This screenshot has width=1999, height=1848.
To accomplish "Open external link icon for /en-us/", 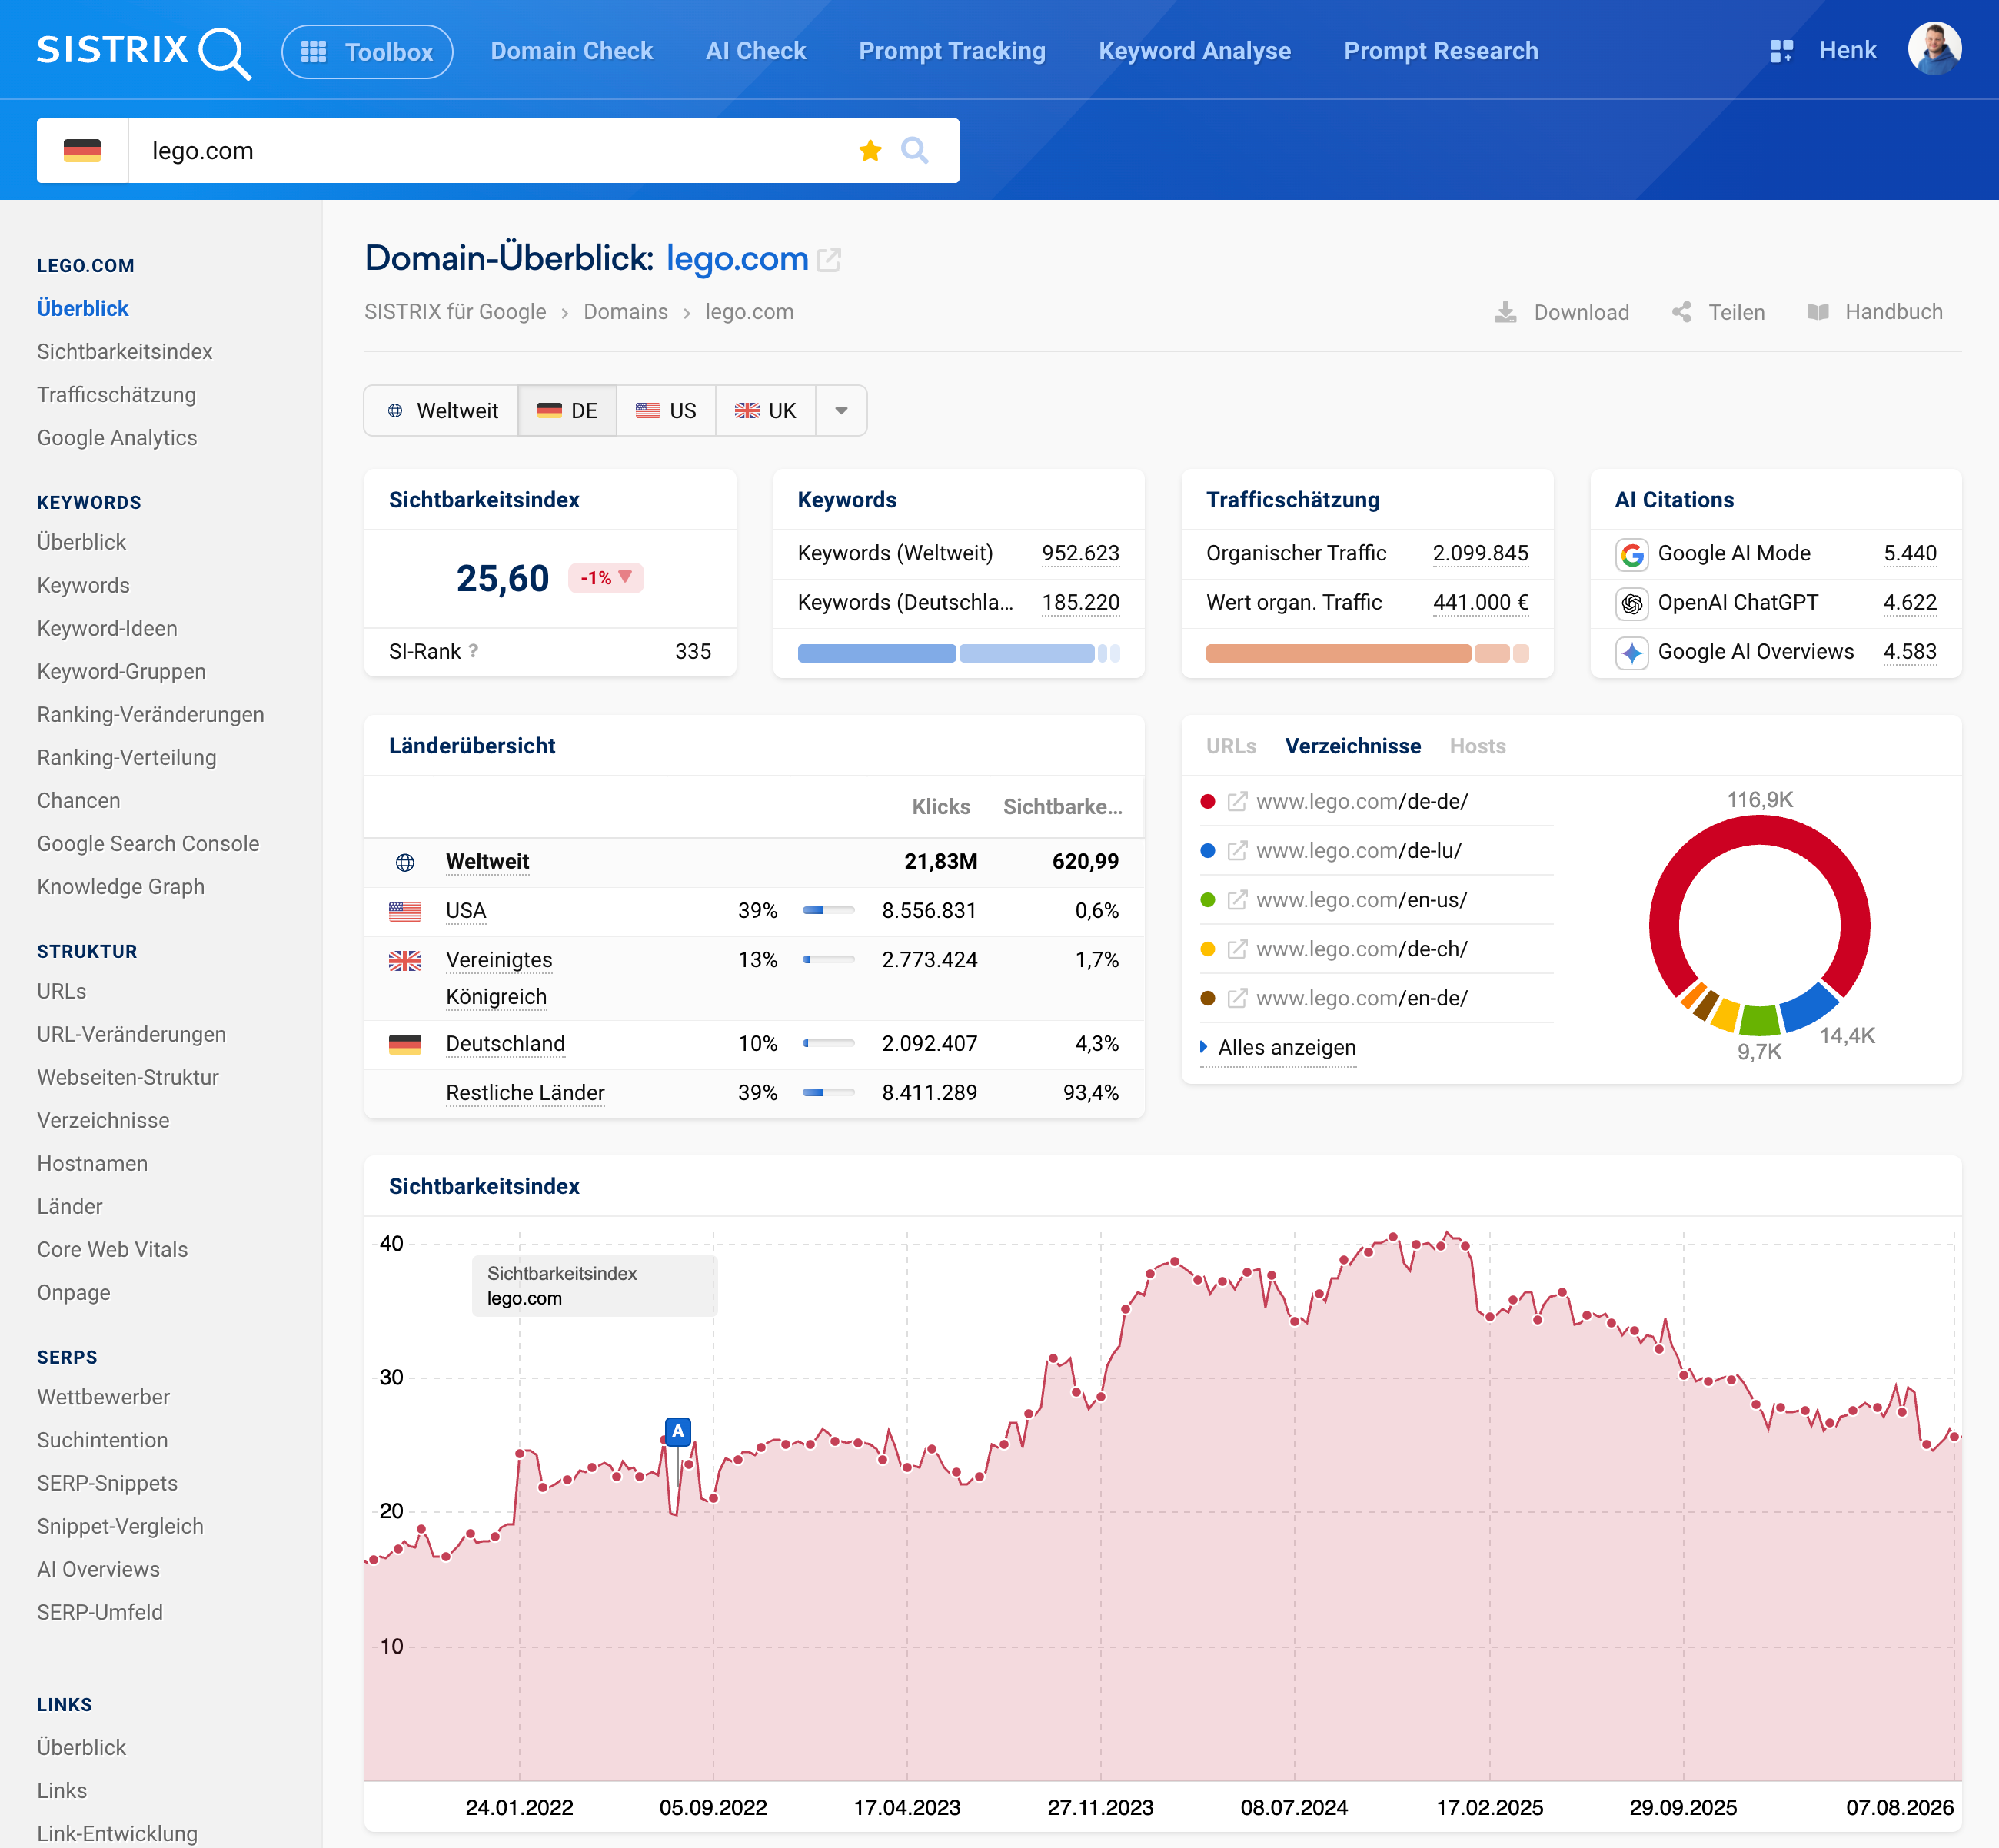I will [x=1237, y=900].
